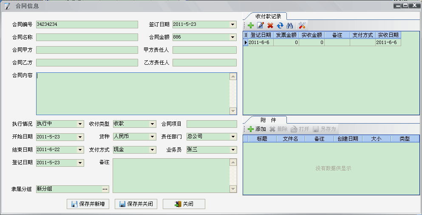The width and height of the screenshot is (422, 215).
Task: Sort by 登记日期 column header
Action: point(261,35)
